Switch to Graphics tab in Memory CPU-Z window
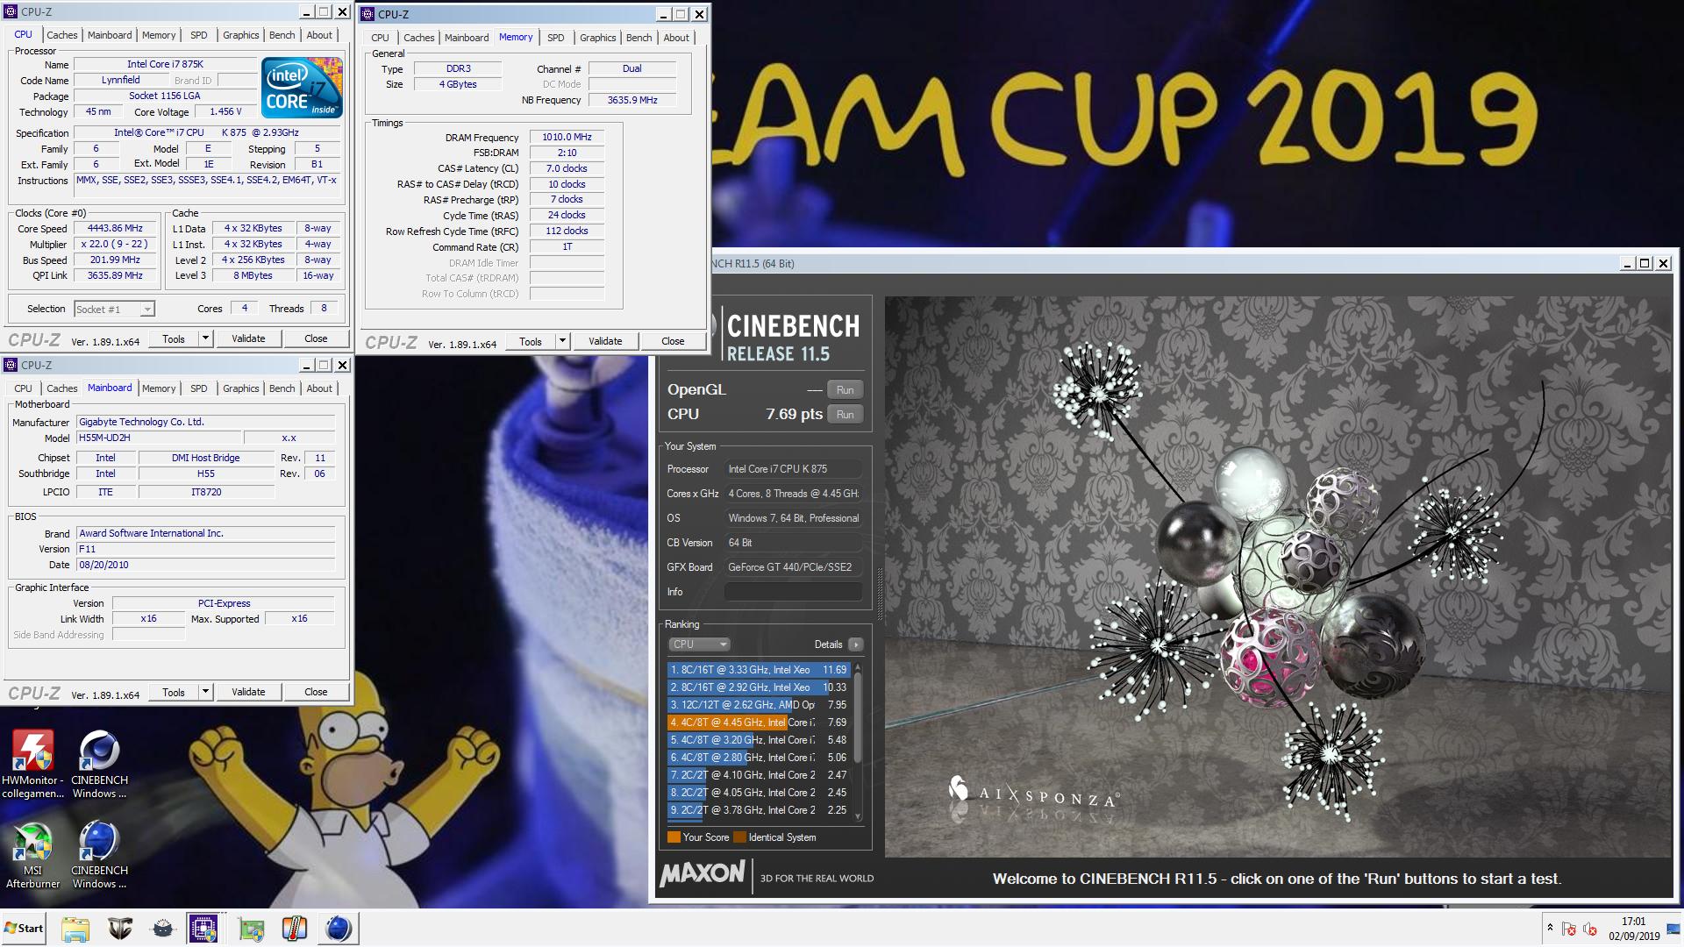 (597, 38)
